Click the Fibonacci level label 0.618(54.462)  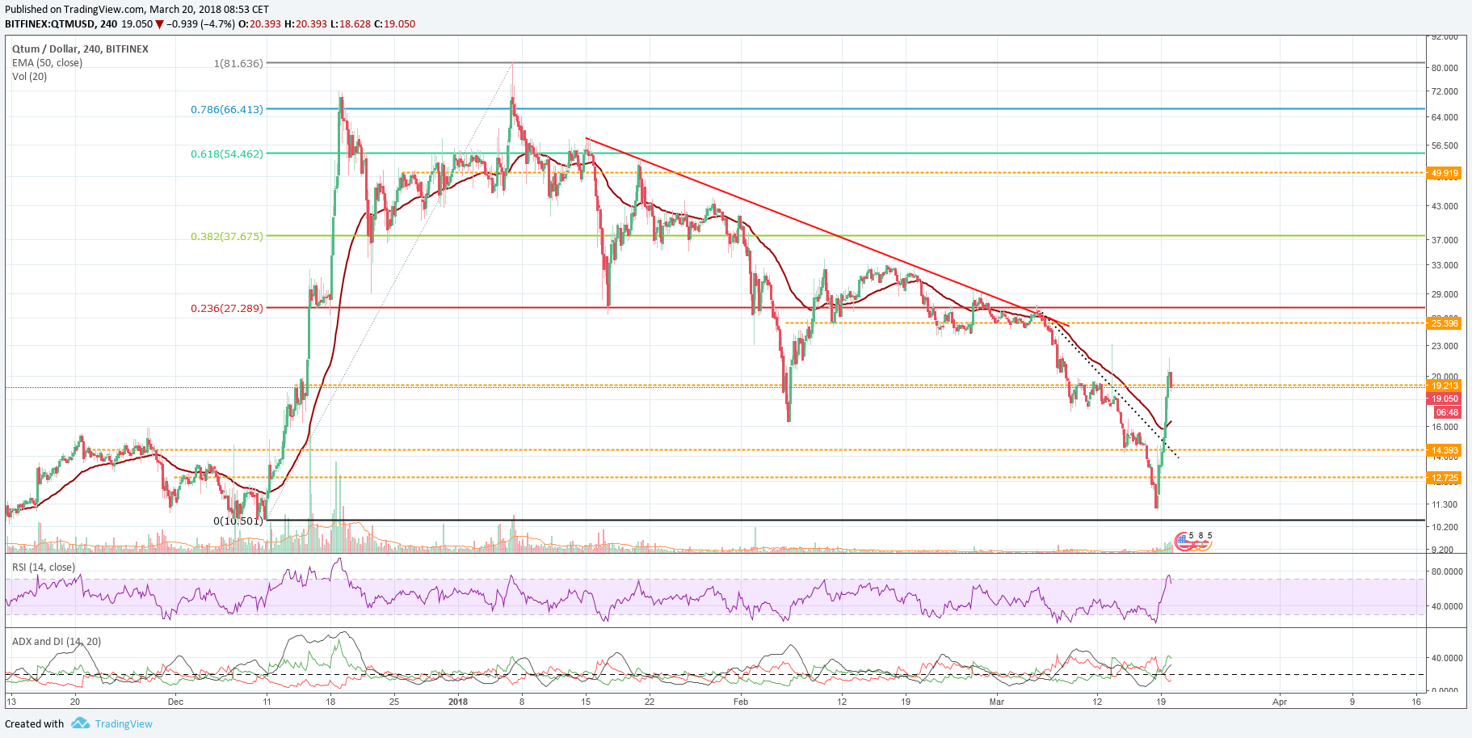227,154
